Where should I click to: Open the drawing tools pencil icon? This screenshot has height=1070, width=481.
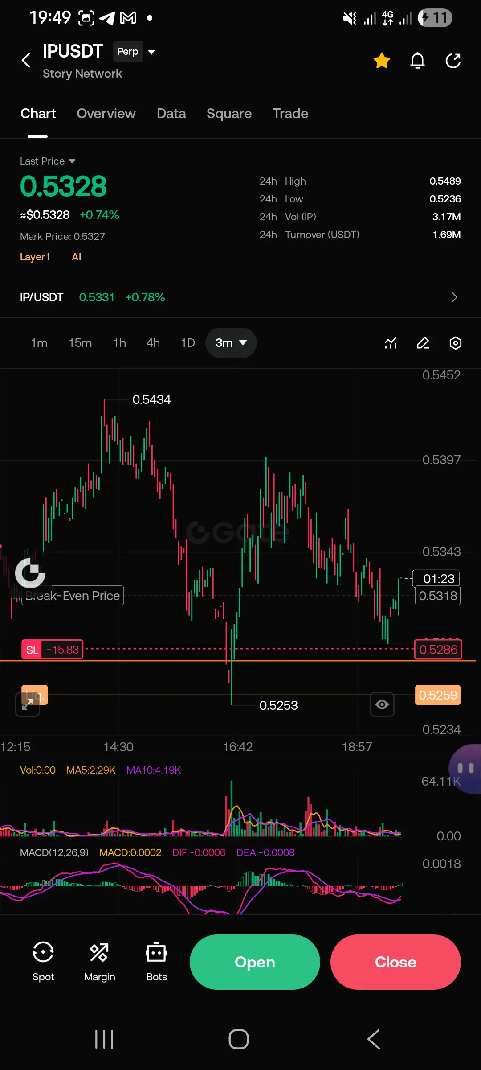point(423,343)
